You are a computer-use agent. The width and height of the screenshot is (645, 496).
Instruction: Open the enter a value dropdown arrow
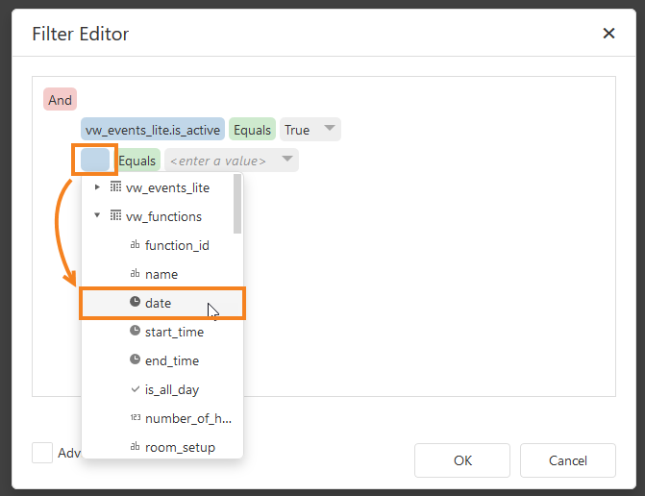287,160
